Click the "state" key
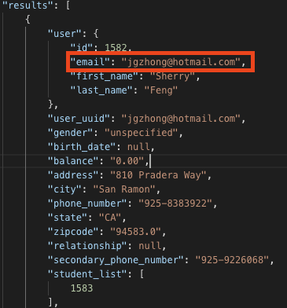Viewport: 287px width, 308px height. (x=67, y=218)
